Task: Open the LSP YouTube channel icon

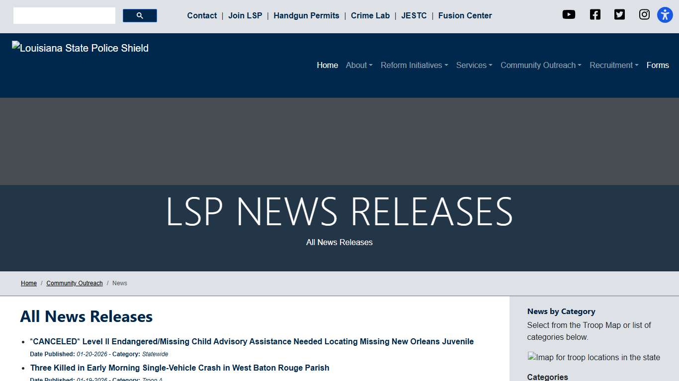Action: point(569,14)
